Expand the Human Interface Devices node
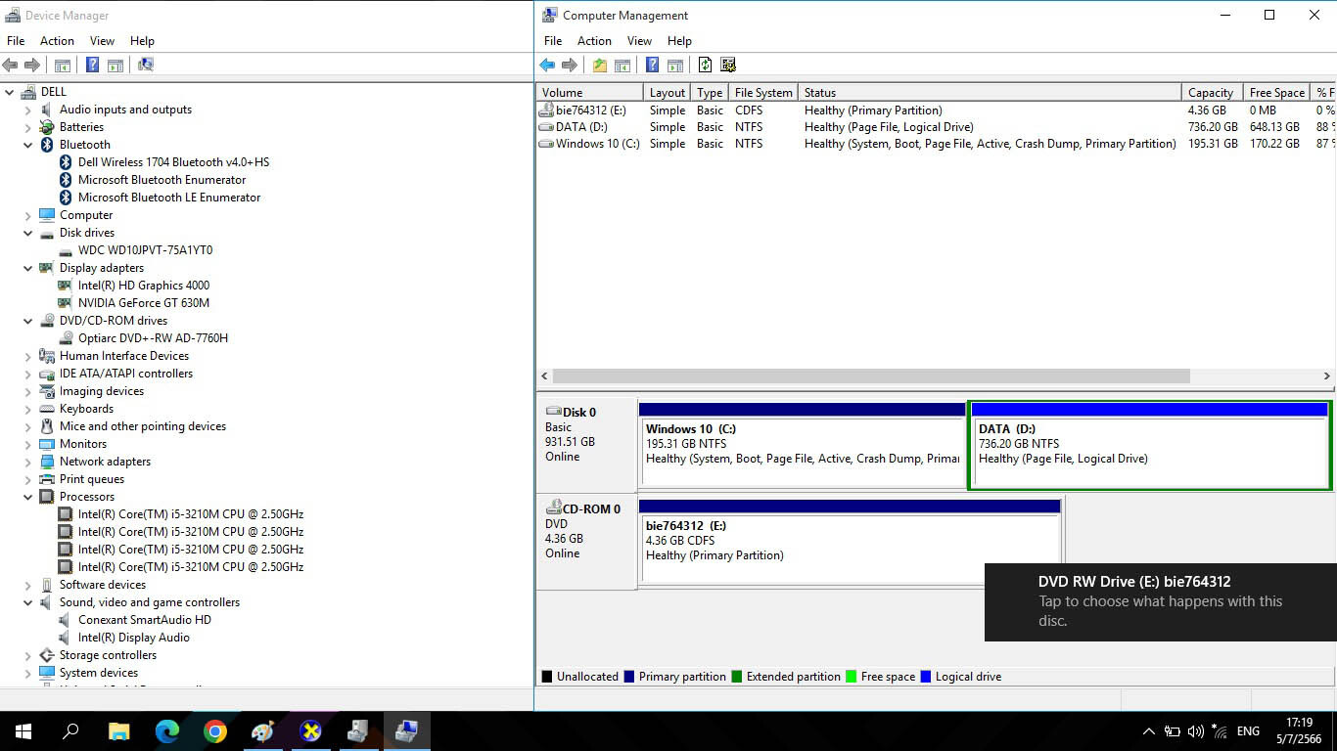 pyautogui.click(x=28, y=356)
